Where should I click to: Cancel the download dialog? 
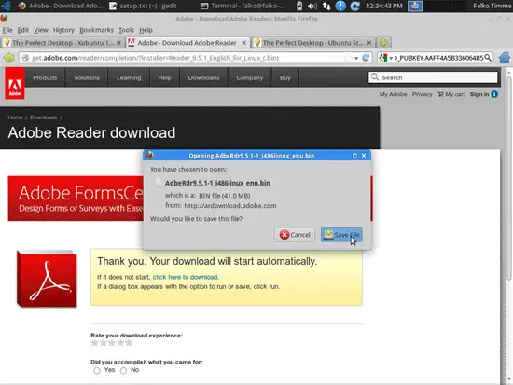(x=295, y=235)
